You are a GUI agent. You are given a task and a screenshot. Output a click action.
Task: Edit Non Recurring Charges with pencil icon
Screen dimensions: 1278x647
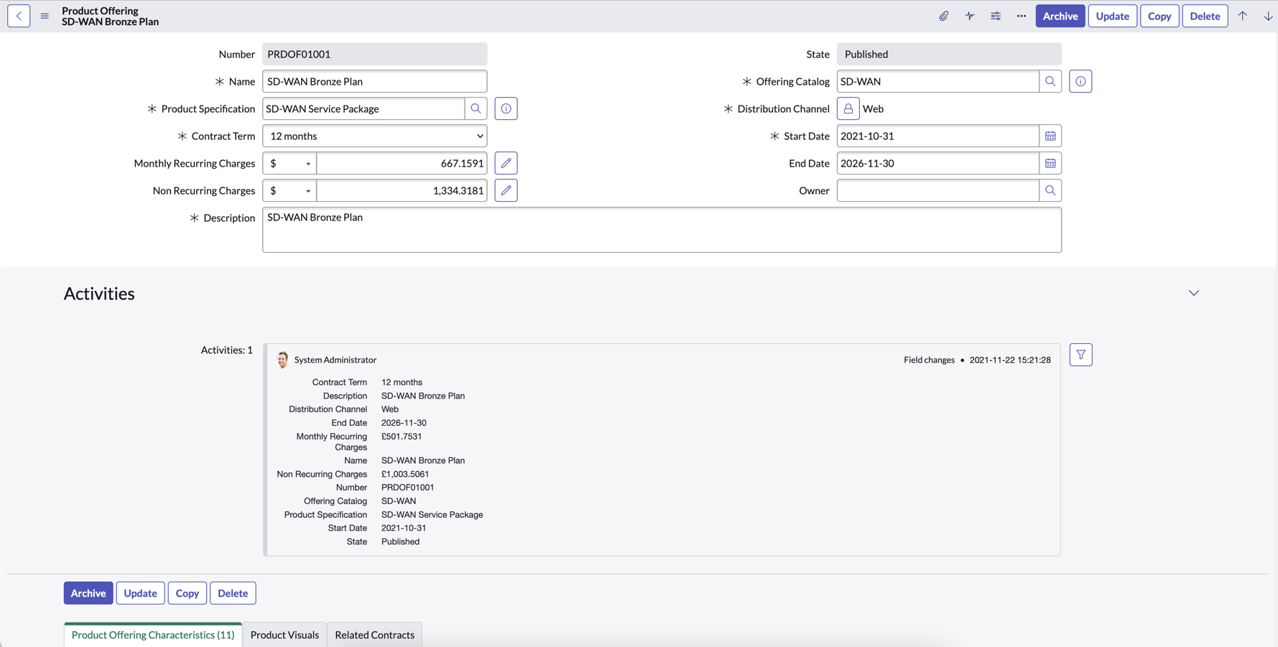(x=506, y=190)
